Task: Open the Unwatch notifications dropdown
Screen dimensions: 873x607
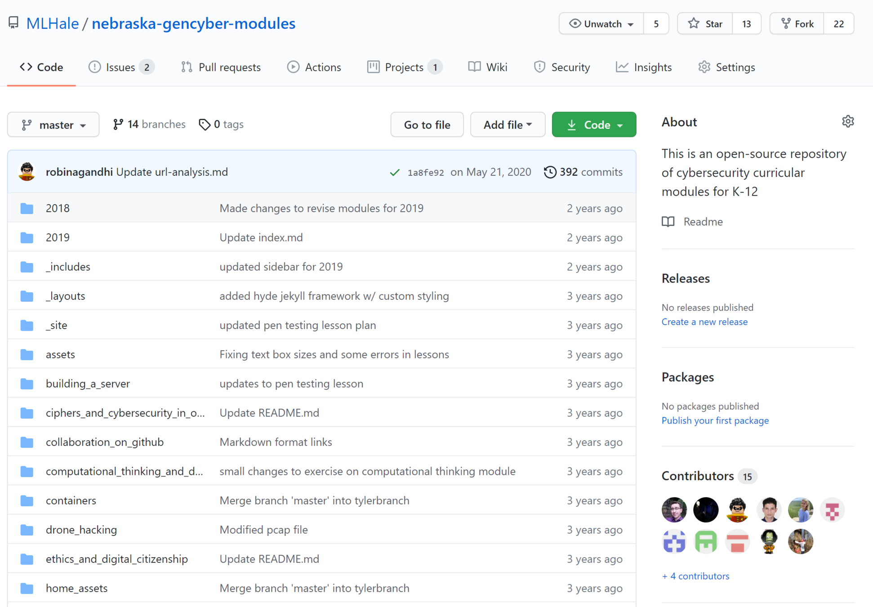Action: coord(601,24)
